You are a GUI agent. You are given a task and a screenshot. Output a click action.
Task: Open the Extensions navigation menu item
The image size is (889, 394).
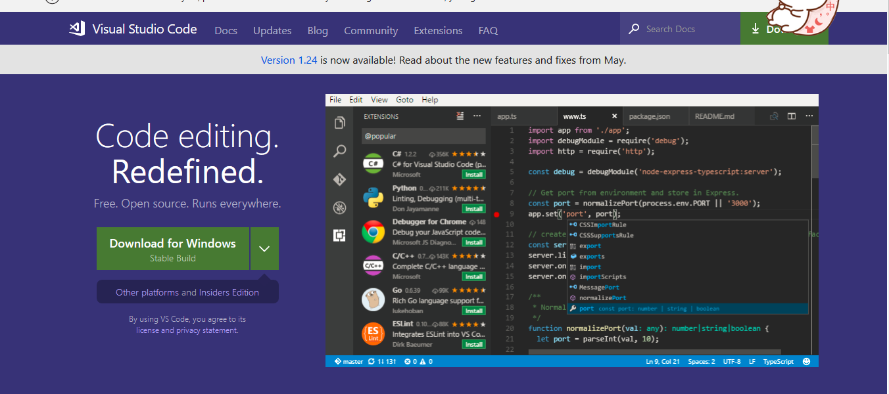(x=438, y=30)
